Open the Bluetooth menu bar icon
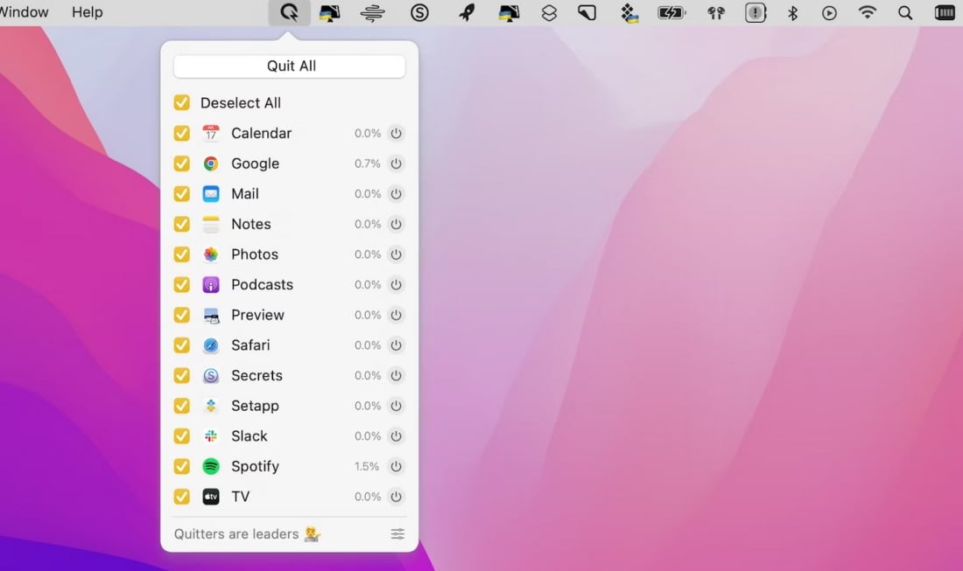The image size is (963, 571). [793, 12]
